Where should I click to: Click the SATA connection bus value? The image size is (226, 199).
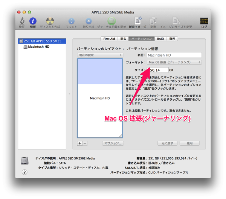[62, 163]
